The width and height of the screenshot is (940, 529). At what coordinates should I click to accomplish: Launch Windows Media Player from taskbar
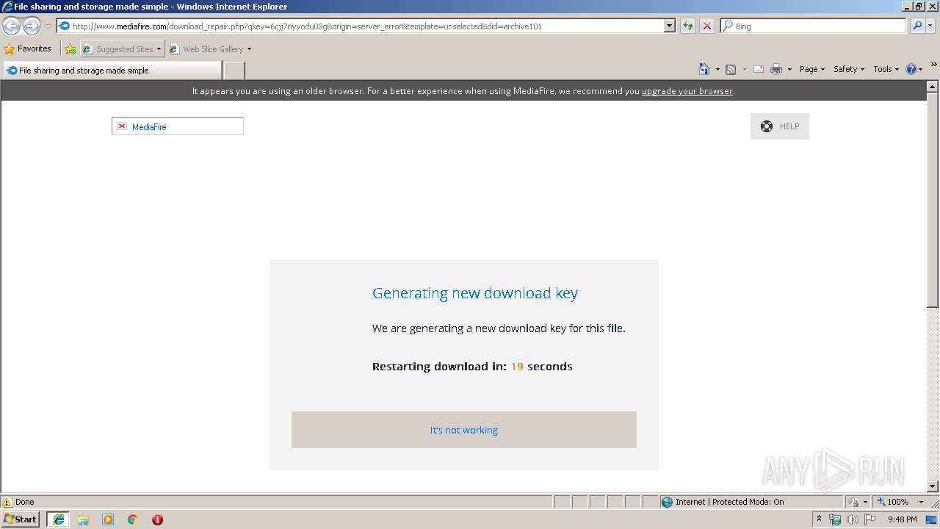click(x=108, y=519)
